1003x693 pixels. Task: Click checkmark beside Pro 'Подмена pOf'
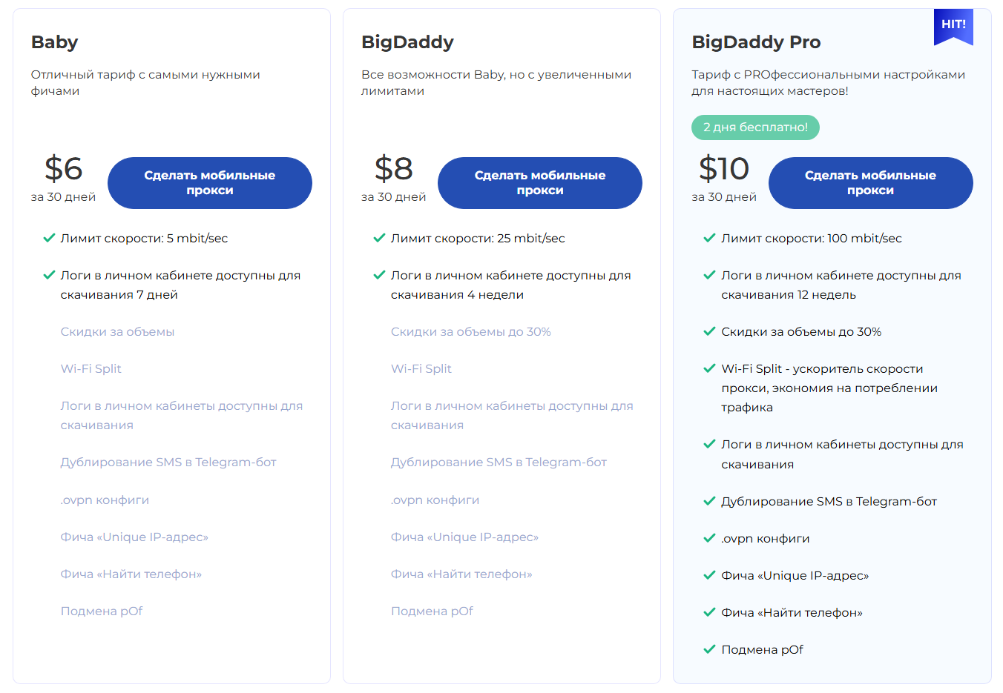point(709,649)
